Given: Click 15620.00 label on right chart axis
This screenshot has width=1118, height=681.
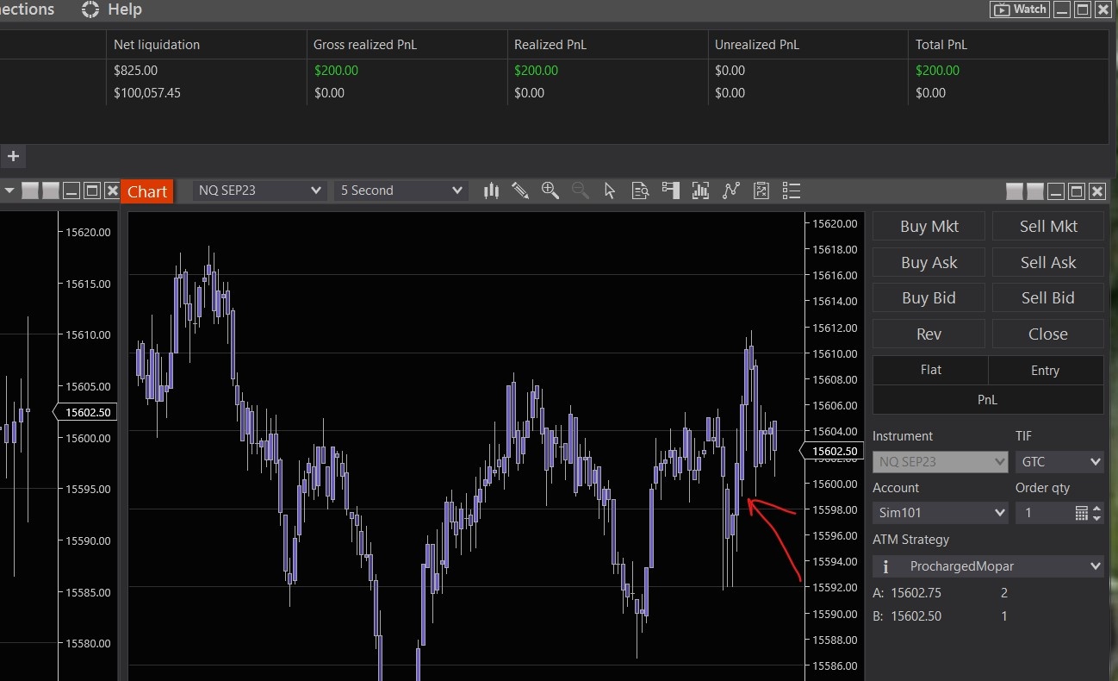Looking at the screenshot, I should (x=835, y=223).
